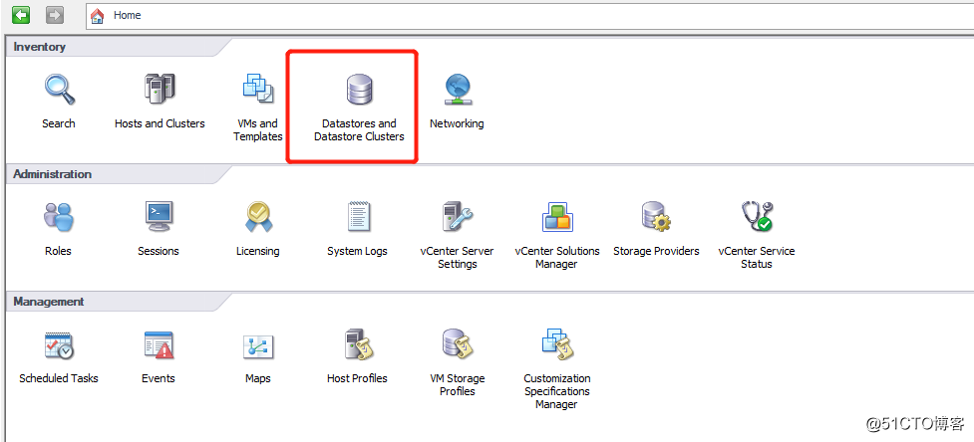Screen dimensions: 974x442
Task: Open the Roles users icon
Action: (x=59, y=217)
